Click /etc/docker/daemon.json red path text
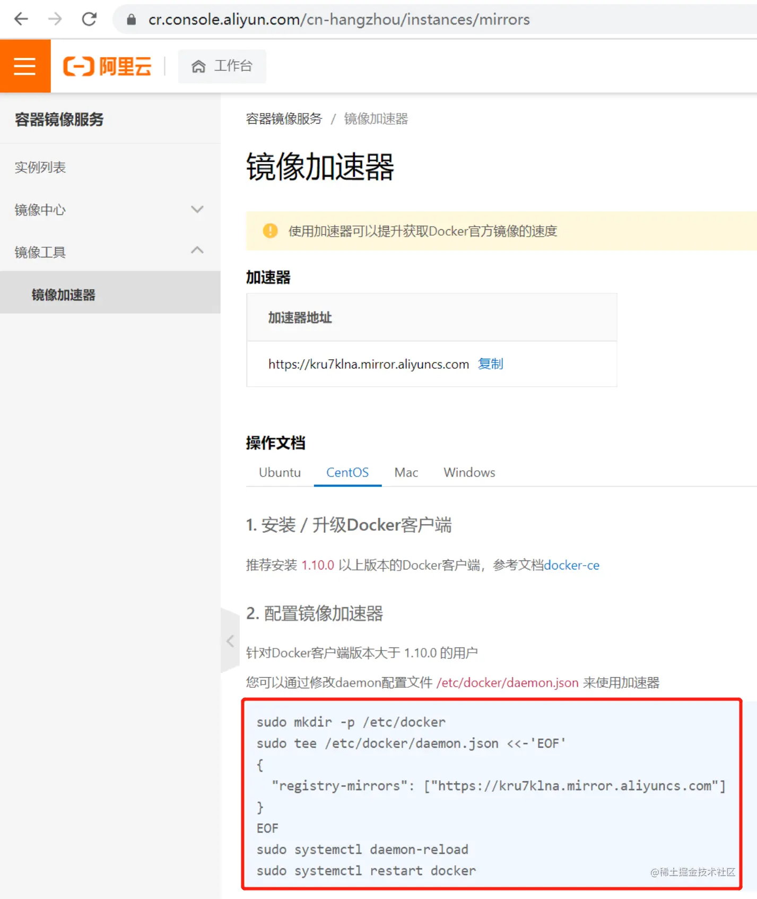Viewport: 757px width, 899px height. point(508,682)
